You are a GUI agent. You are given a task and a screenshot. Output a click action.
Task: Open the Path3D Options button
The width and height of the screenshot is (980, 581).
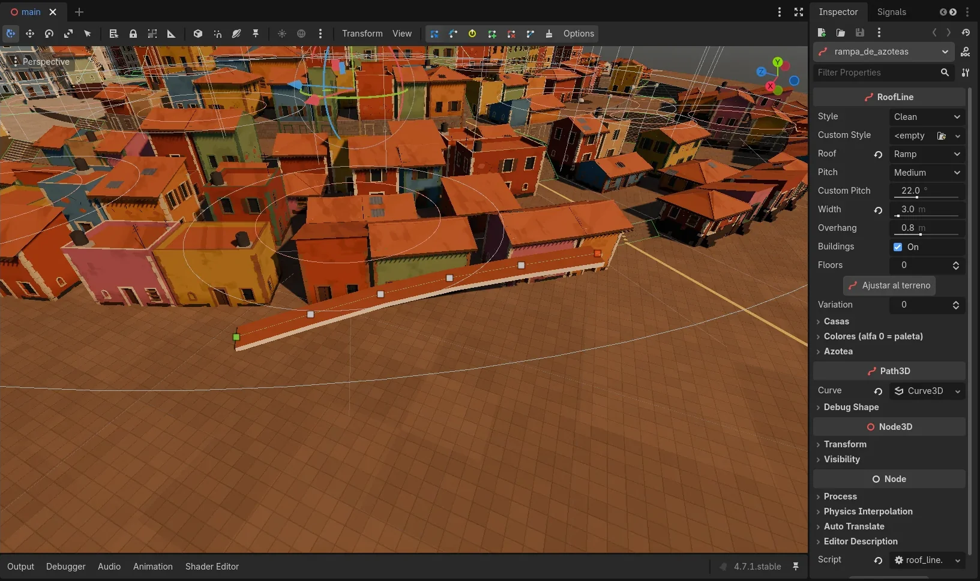click(579, 34)
